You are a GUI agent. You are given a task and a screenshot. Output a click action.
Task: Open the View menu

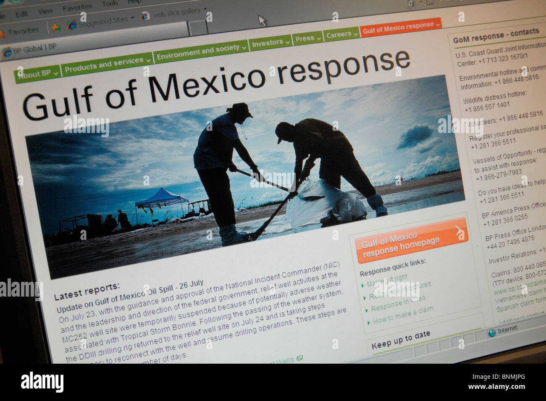(45, 11)
